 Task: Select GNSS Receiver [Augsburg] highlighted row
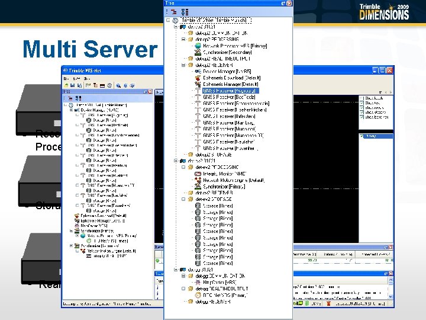(x=230, y=91)
